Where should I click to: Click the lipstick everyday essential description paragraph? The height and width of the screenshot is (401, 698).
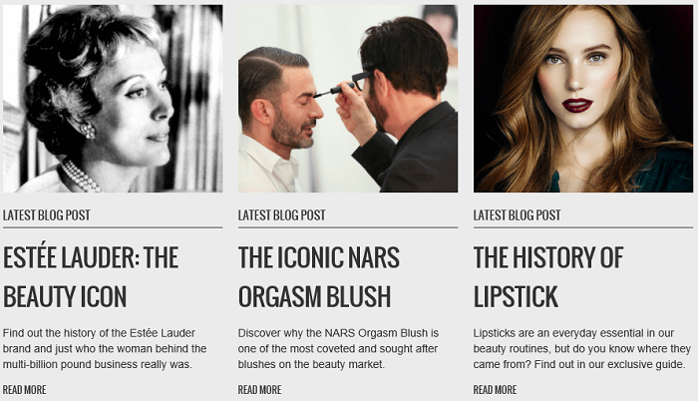582,349
